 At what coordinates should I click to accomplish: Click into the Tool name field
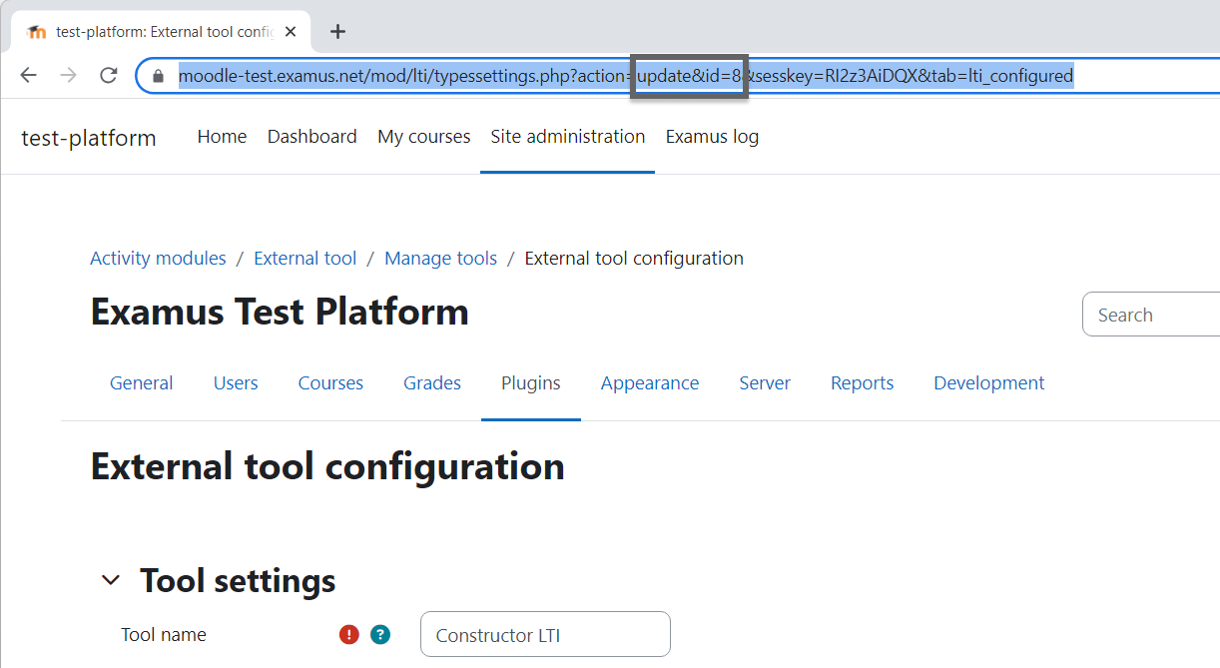pyautogui.click(x=545, y=635)
